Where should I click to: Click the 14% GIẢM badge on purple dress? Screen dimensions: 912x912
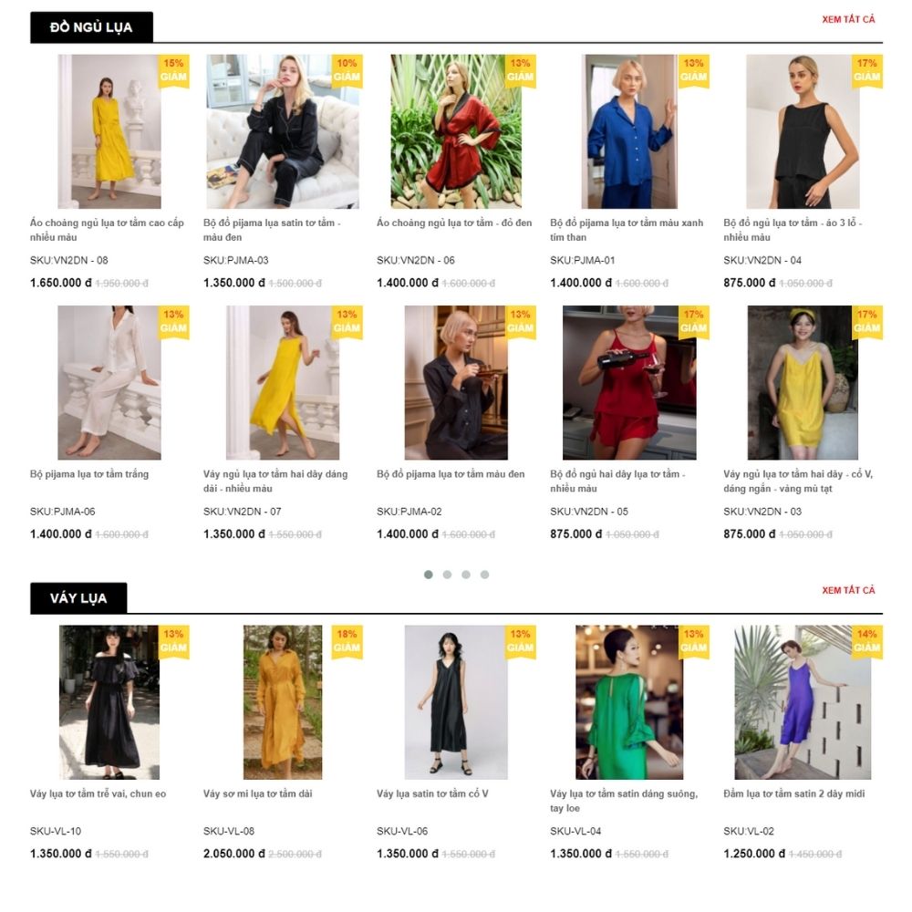(x=867, y=641)
